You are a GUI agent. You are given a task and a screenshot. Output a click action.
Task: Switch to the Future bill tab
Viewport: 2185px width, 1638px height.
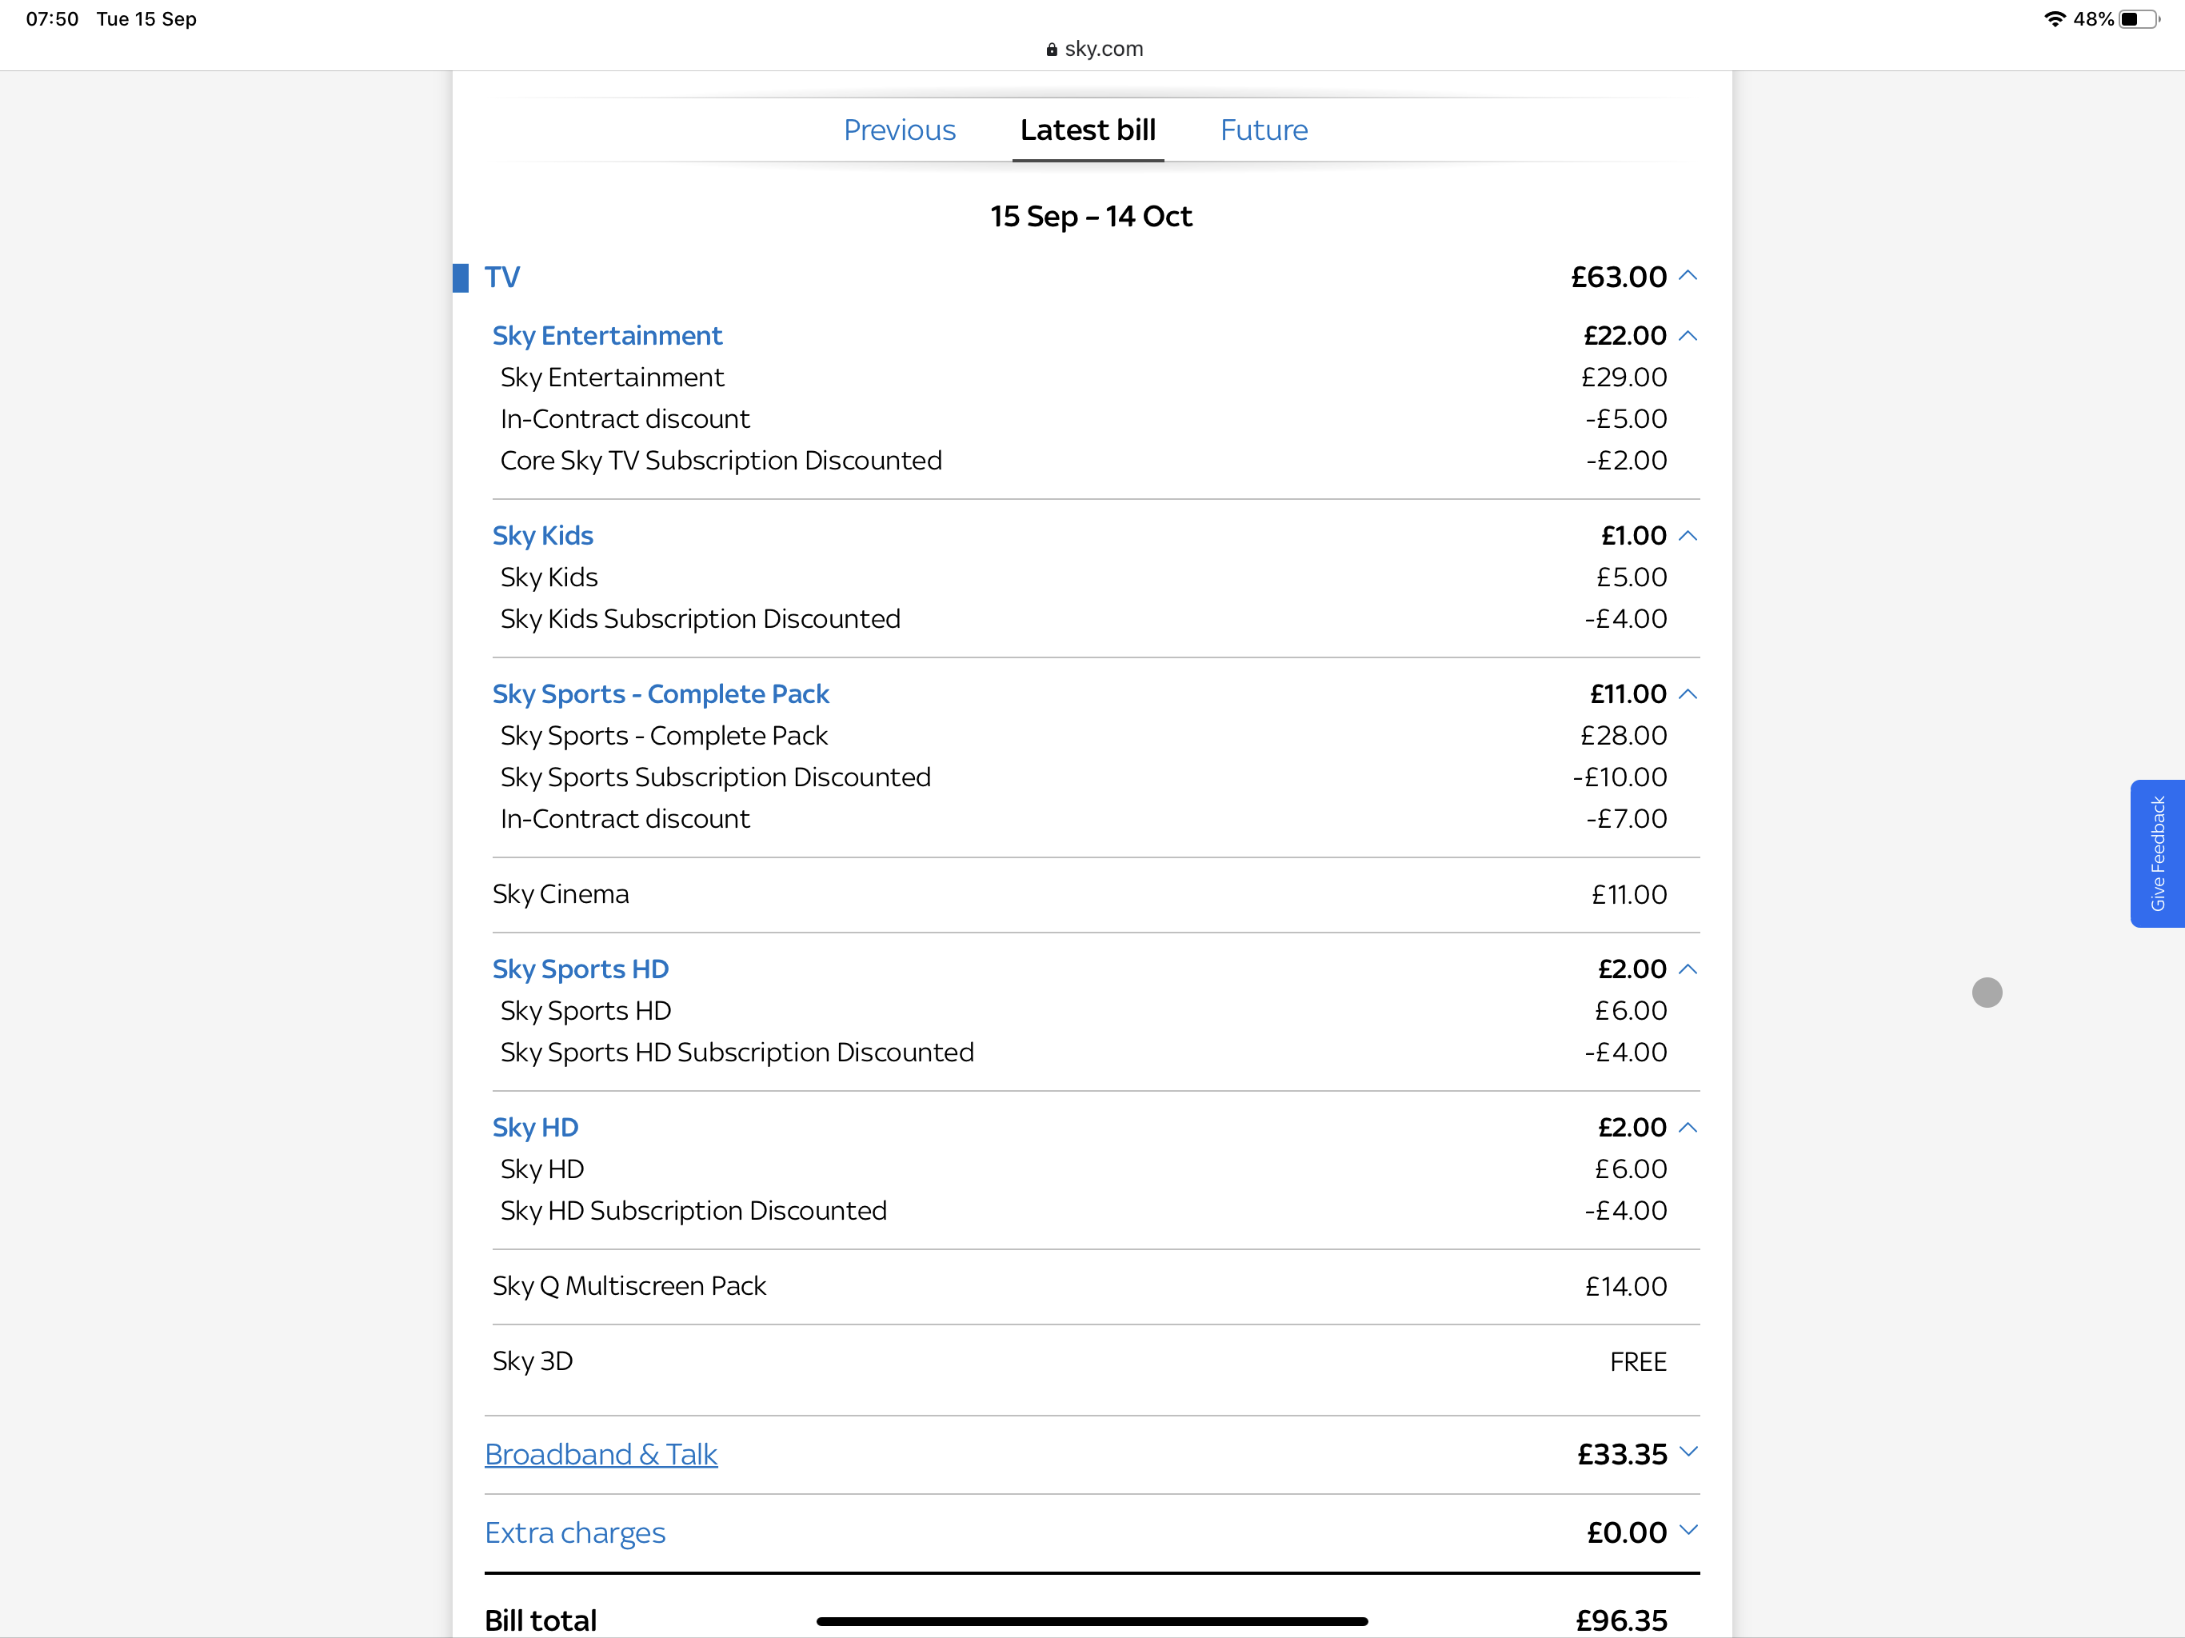[x=1264, y=130]
